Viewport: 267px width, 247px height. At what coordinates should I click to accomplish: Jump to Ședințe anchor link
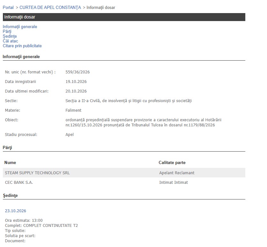(x=10, y=36)
